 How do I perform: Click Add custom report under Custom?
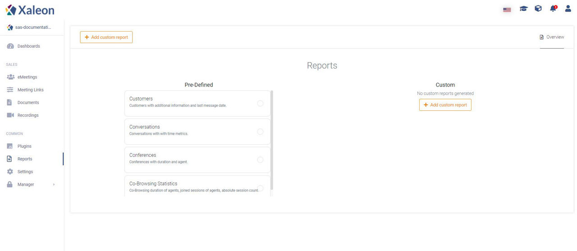click(445, 105)
